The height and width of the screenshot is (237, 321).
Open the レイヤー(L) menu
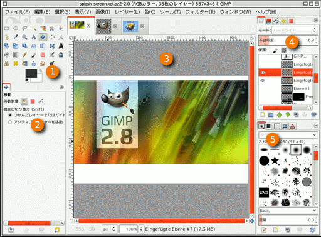[x=127, y=12]
